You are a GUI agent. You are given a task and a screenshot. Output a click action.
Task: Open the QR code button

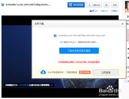tap(107, 5)
